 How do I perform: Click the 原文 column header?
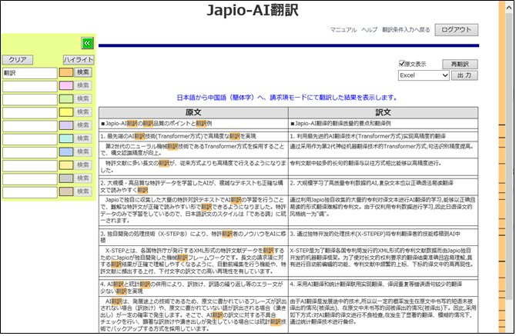193,112
